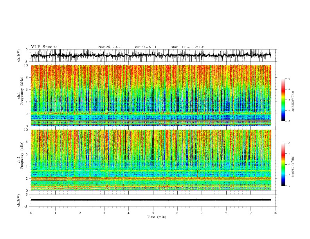Click the ch.1 'Frequency (kHz)' axis label
Screen dimensions: 310x239
pos(22,91)
